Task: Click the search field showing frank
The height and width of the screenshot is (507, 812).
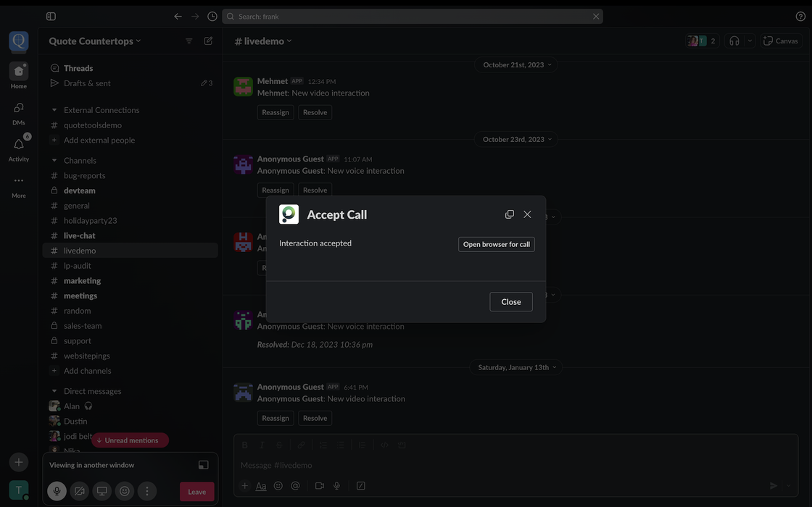Action: tap(413, 16)
